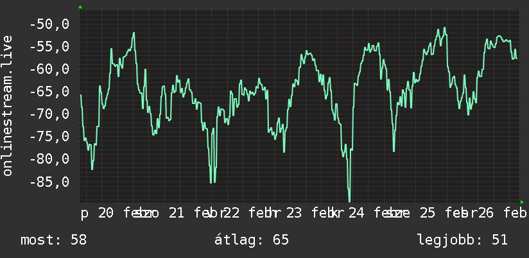Click the green arrow atop the y-axis
The image size is (529, 258).
(80, 7)
